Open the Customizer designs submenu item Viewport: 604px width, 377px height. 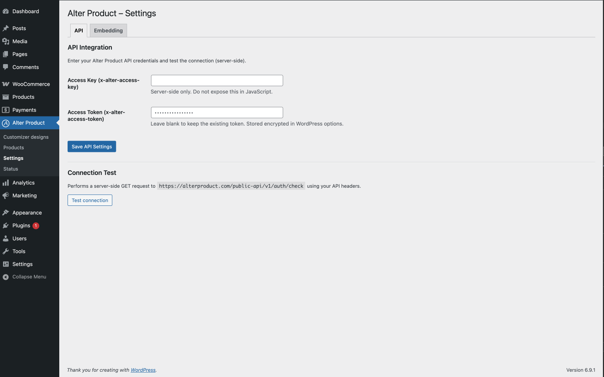point(26,137)
